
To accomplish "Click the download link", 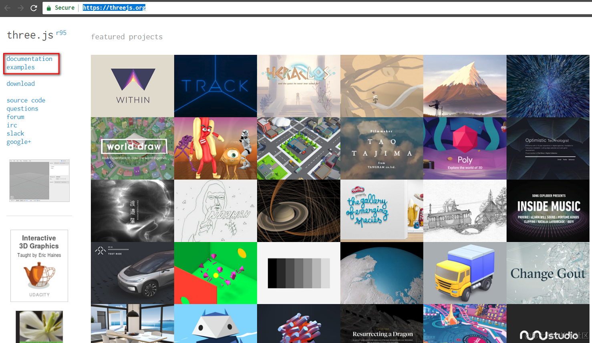I will pyautogui.click(x=20, y=83).
